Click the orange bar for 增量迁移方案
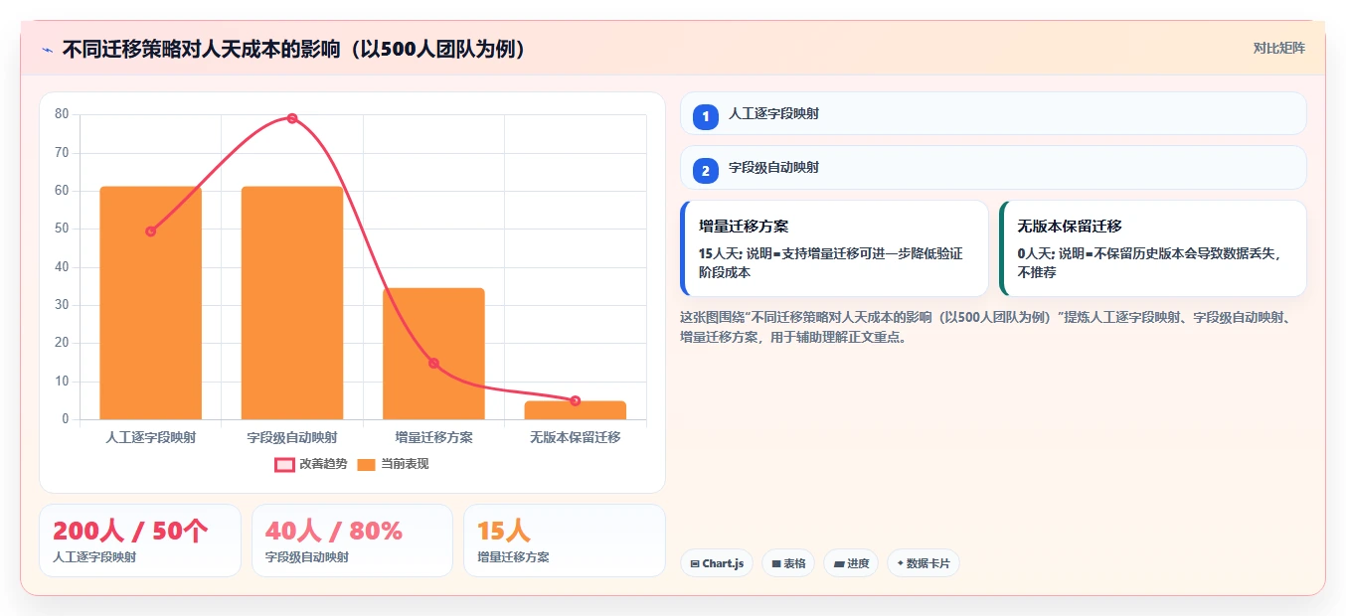This screenshot has height=616, width=1346. (x=433, y=354)
